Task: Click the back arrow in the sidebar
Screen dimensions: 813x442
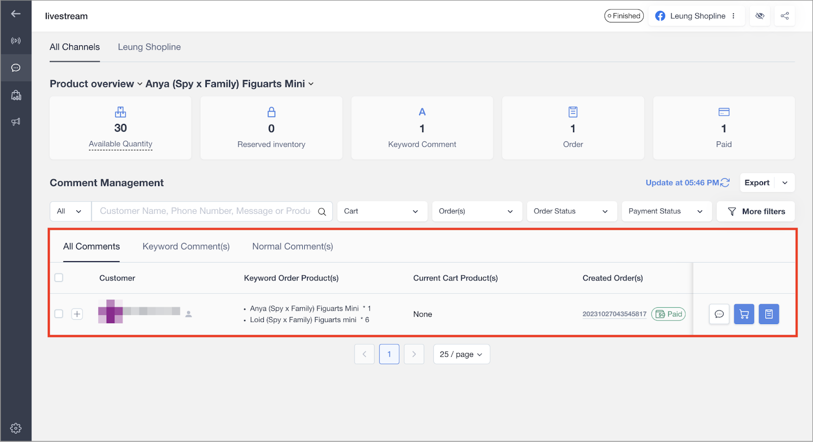Action: pos(16,14)
